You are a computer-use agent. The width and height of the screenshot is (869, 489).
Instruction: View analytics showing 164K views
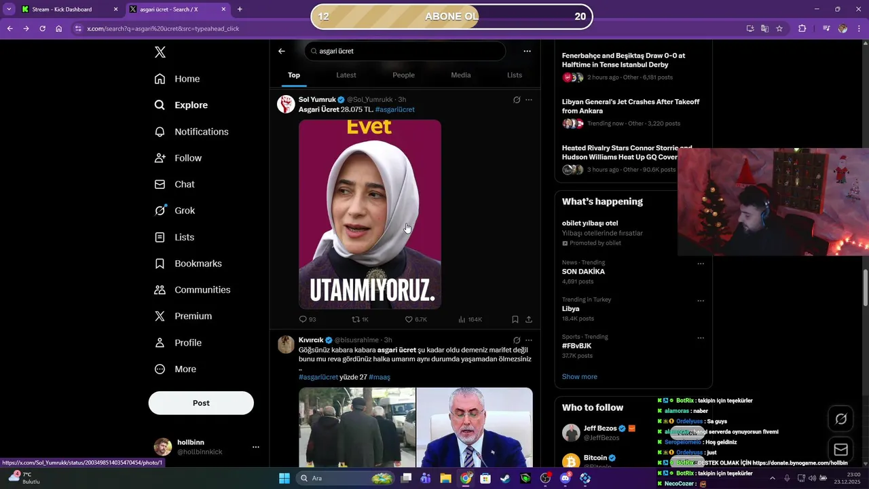470,319
